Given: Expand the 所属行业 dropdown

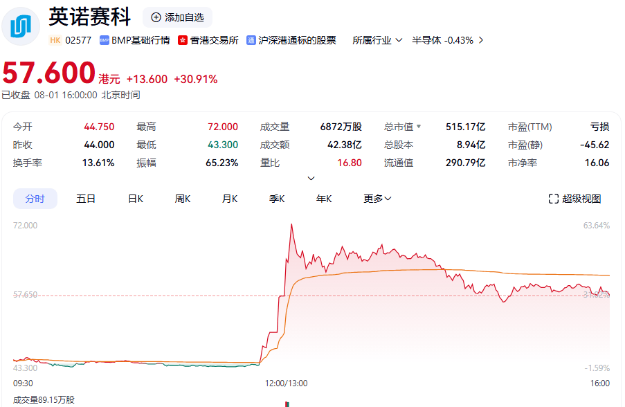Looking at the screenshot, I should coord(377,40).
